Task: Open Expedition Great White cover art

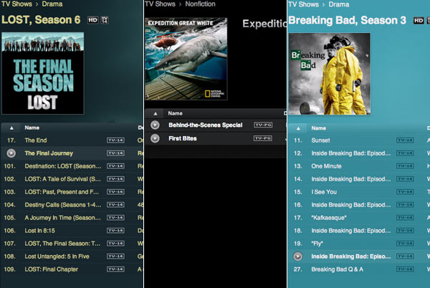Action: coord(186,59)
